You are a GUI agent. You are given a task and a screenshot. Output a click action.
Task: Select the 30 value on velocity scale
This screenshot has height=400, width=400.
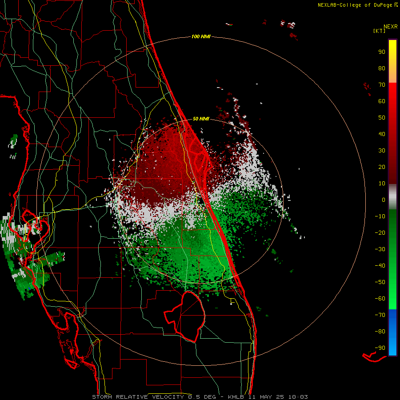(x=382, y=151)
